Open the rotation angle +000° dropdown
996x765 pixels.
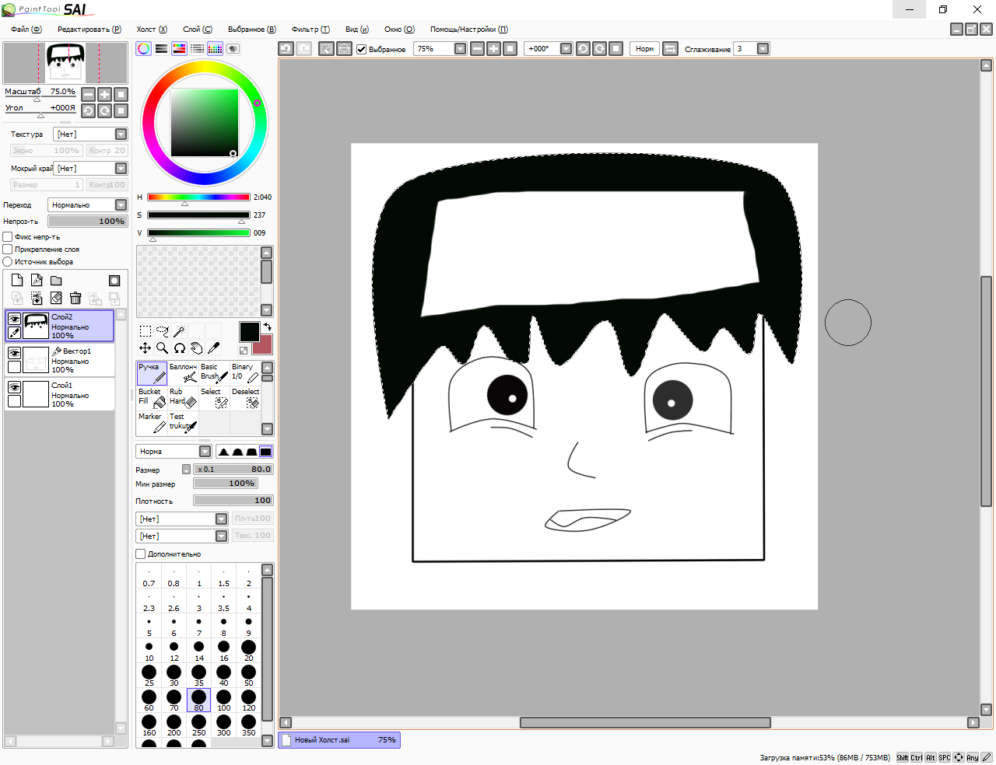549,49
